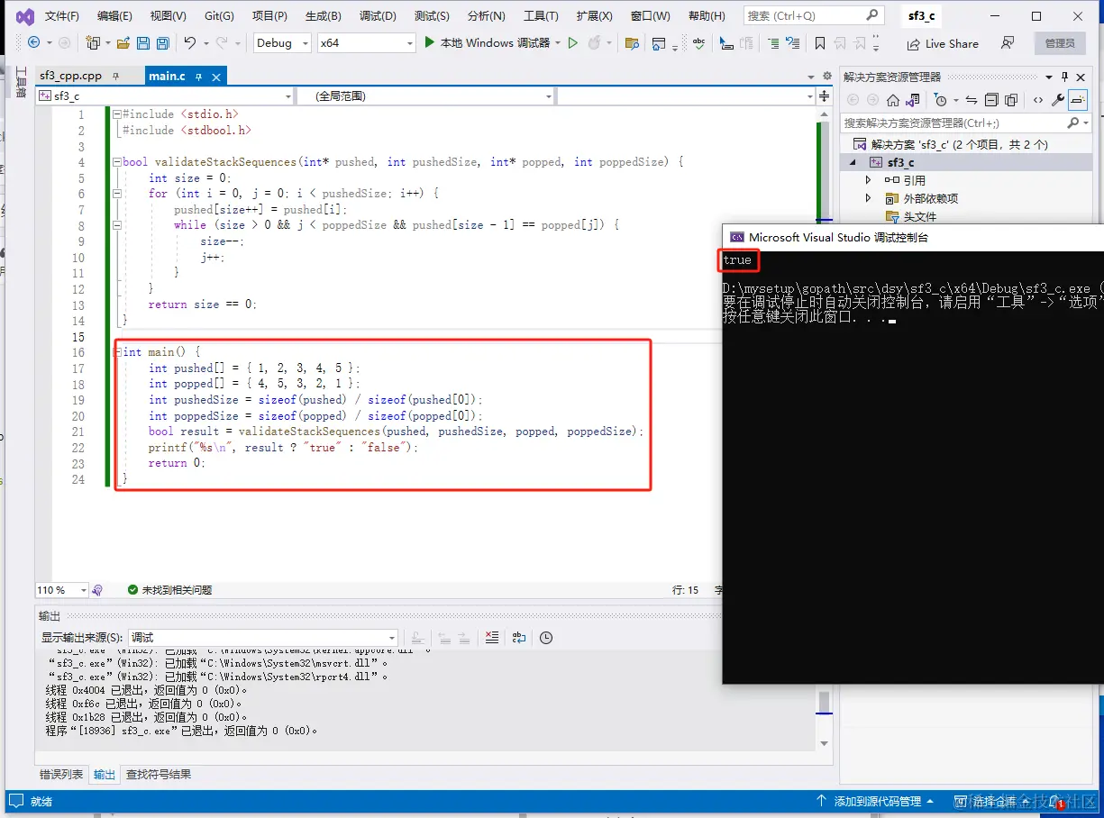Viewport: 1104px width, 818px height.
Task: Close the main.c tab
Action: (216, 77)
